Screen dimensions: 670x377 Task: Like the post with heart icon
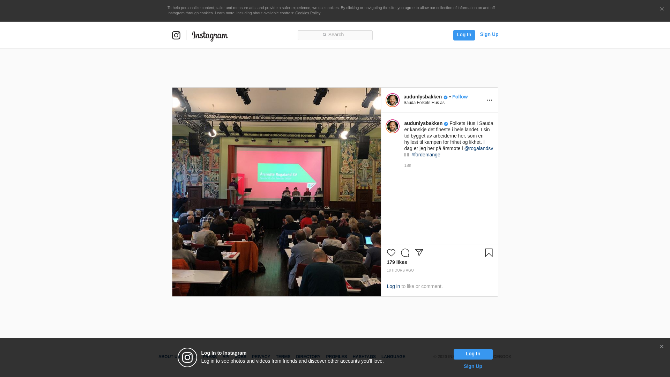(x=391, y=253)
